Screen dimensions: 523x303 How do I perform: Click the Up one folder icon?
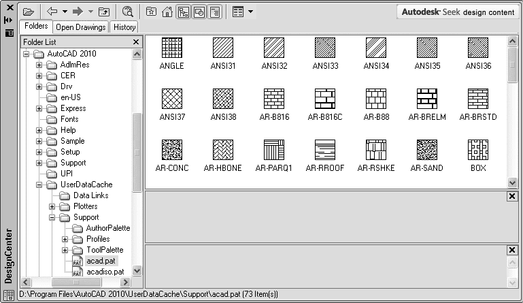pyautogui.click(x=104, y=12)
